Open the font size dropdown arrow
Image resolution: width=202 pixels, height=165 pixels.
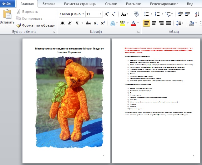100,14
